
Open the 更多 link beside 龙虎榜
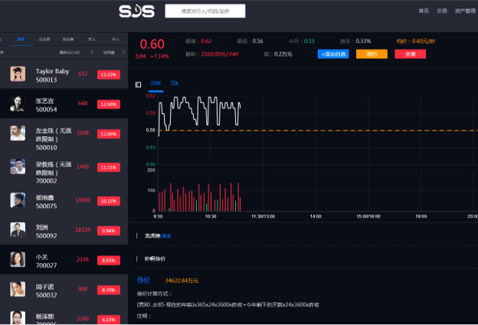tap(167, 236)
